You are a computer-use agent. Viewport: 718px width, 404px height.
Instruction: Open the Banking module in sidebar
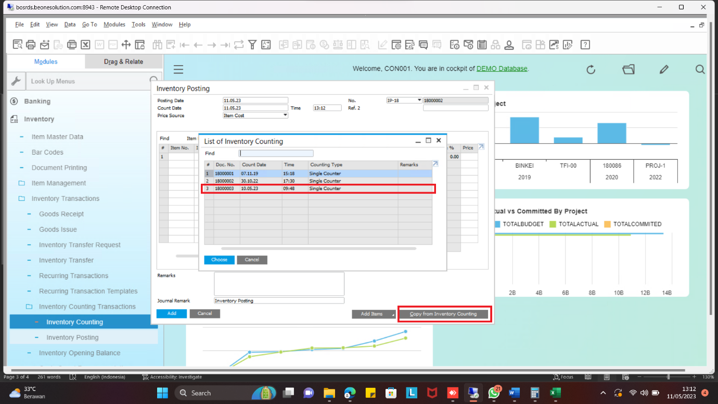tap(37, 102)
